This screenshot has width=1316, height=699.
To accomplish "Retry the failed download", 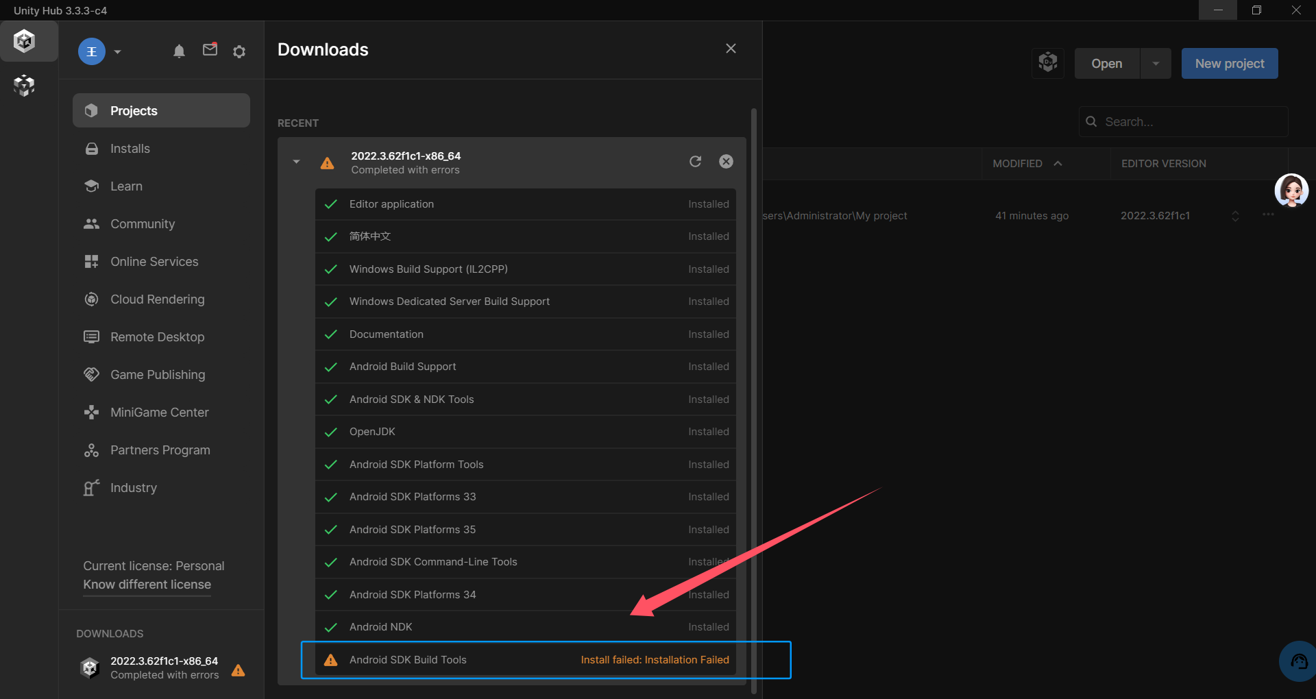I will tap(695, 161).
